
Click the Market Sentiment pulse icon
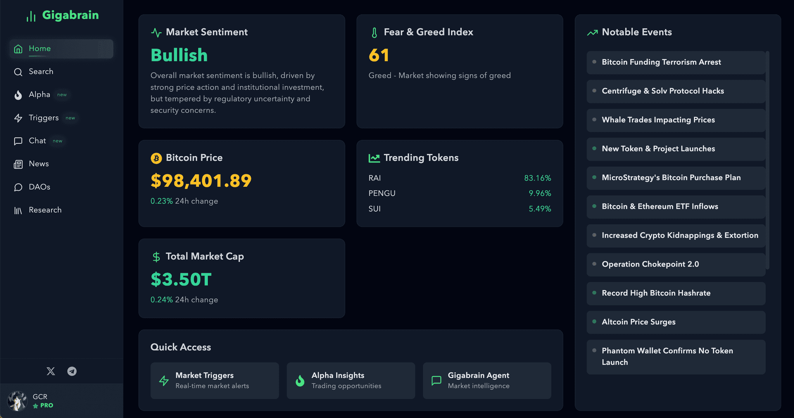(x=156, y=33)
